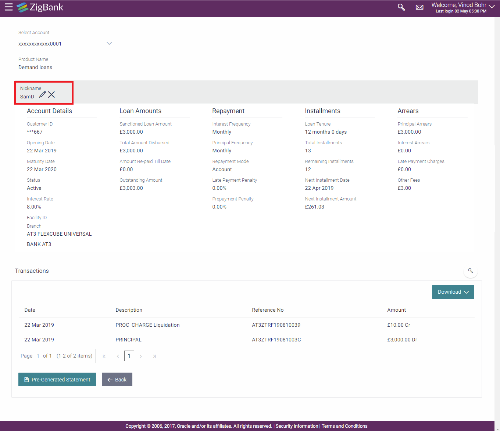Go to next page of transactions
The height and width of the screenshot is (431, 500).
(141, 356)
